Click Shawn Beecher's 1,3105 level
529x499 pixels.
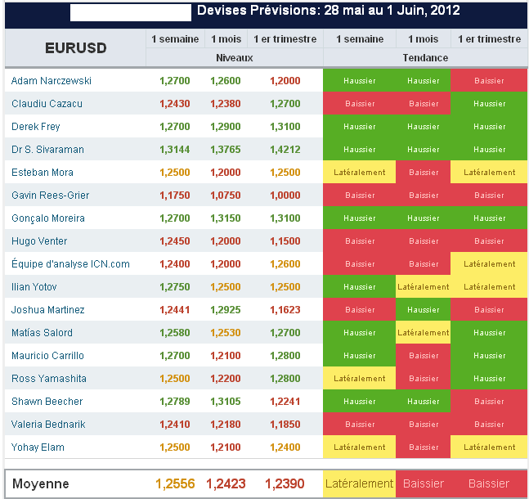click(x=226, y=402)
